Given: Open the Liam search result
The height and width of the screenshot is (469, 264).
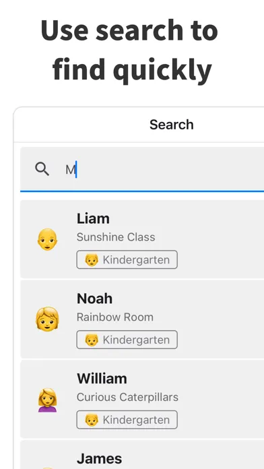Looking at the screenshot, I should click(142, 239).
